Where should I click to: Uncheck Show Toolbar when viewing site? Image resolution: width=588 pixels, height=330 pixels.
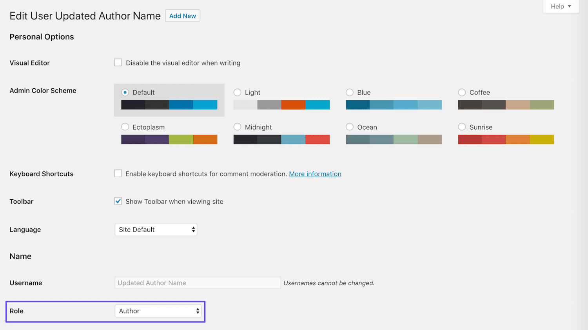coord(118,201)
